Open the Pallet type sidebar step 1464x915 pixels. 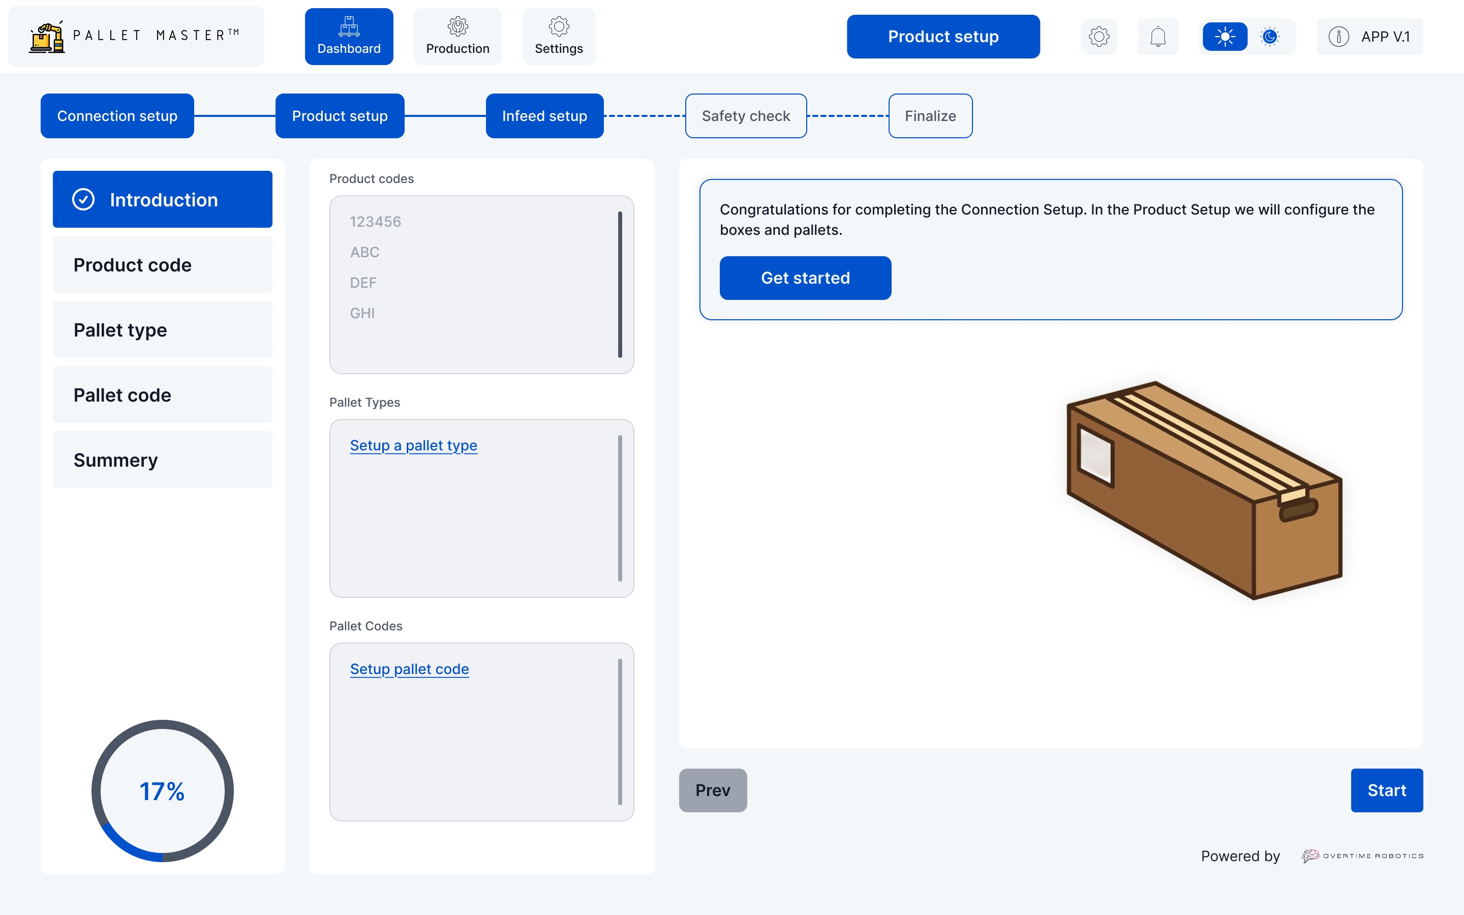pos(162,330)
